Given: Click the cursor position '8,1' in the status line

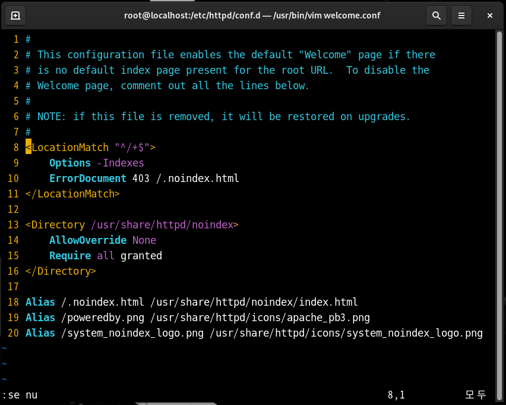Looking at the screenshot, I should pos(396,395).
